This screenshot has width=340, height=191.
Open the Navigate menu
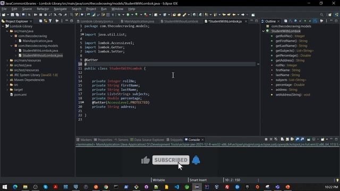click(x=60, y=9)
